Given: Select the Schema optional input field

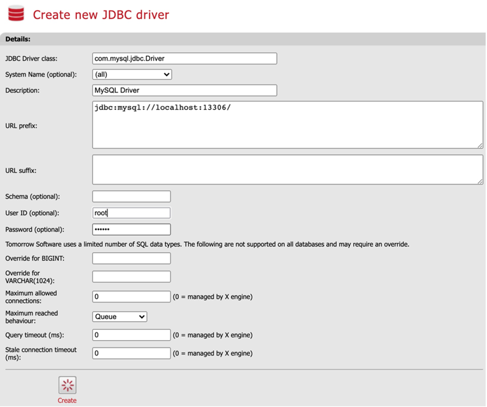Looking at the screenshot, I should click(131, 196).
